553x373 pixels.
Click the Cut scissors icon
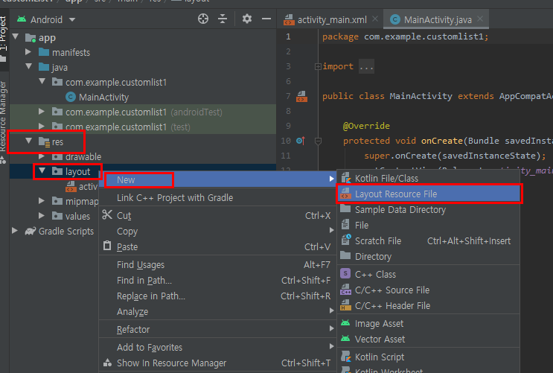pos(107,214)
